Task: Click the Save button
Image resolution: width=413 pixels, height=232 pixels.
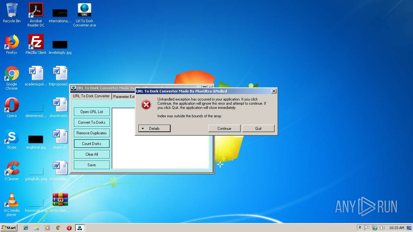Action: (x=92, y=165)
